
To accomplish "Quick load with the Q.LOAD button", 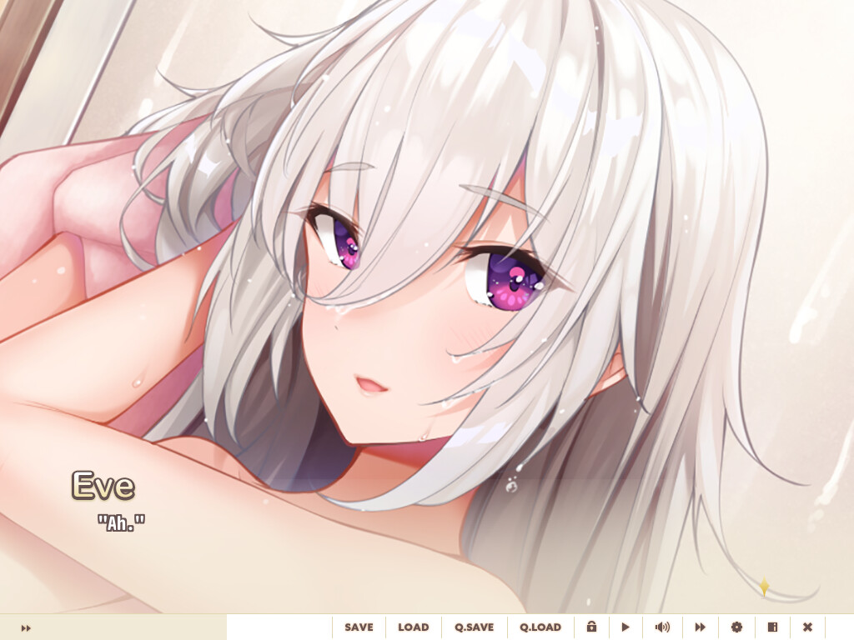I will pyautogui.click(x=540, y=627).
